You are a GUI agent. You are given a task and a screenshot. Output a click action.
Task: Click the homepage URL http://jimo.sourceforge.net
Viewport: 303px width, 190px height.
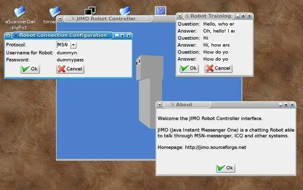tap(216, 147)
